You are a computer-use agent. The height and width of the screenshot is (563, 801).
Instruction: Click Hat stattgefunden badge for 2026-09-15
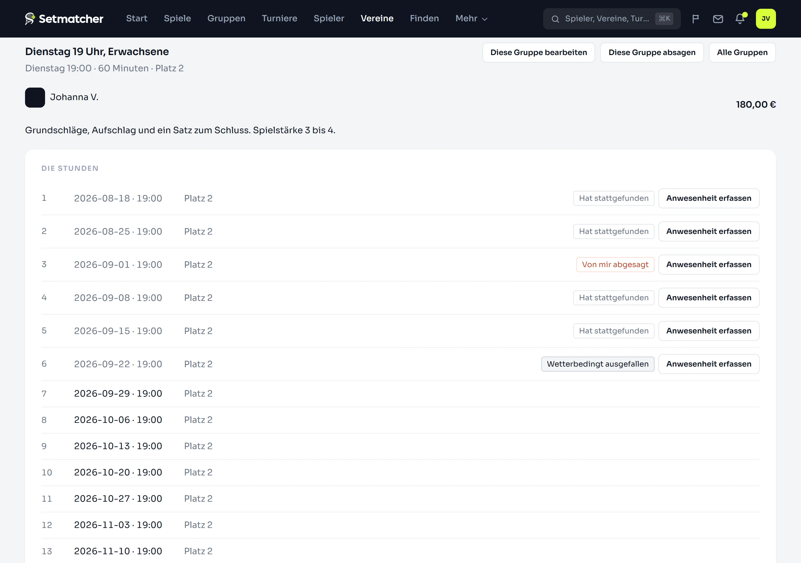click(614, 331)
